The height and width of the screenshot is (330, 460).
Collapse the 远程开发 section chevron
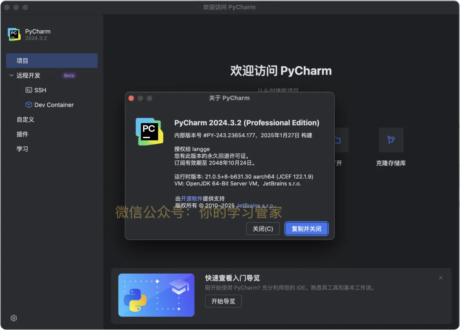pos(11,75)
